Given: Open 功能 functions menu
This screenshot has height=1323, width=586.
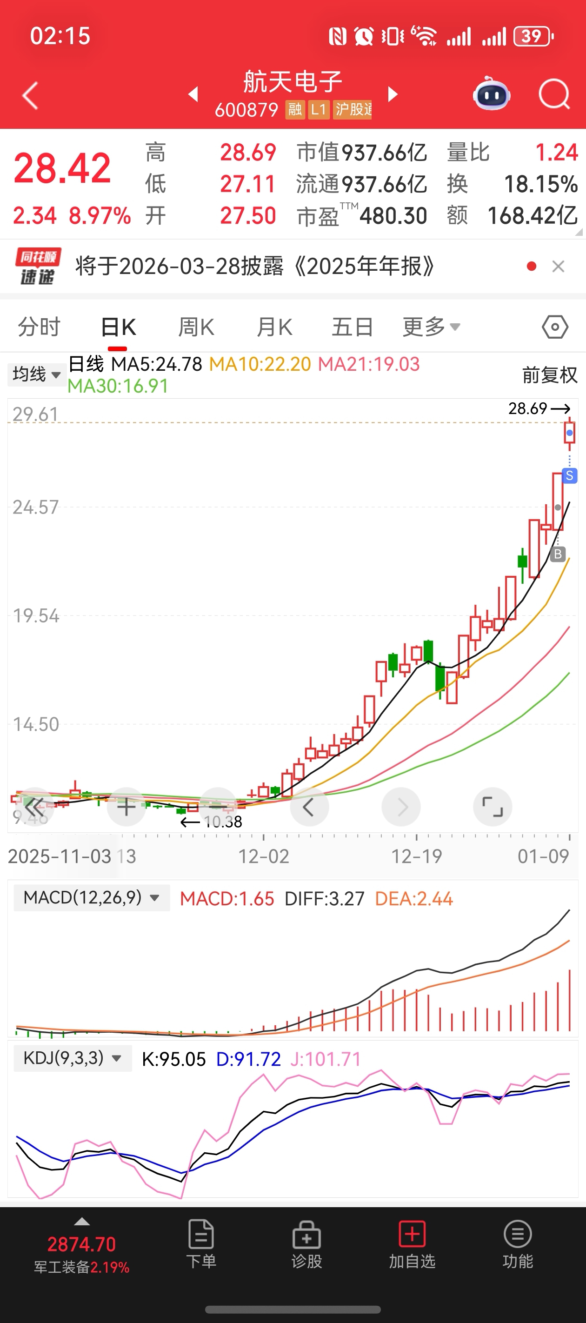Looking at the screenshot, I should (x=518, y=1244).
